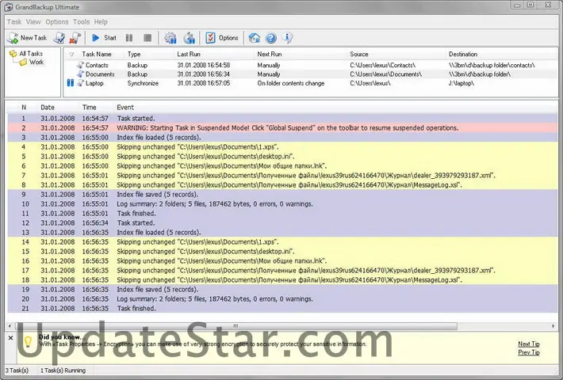This screenshot has height=380, width=563.
Task: Sort by the Next Run column
Action: click(270, 54)
